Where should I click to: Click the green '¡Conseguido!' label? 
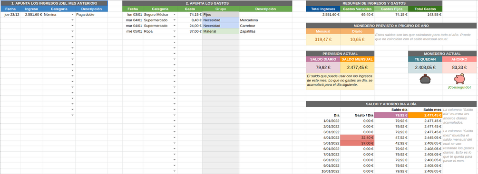[459, 87]
